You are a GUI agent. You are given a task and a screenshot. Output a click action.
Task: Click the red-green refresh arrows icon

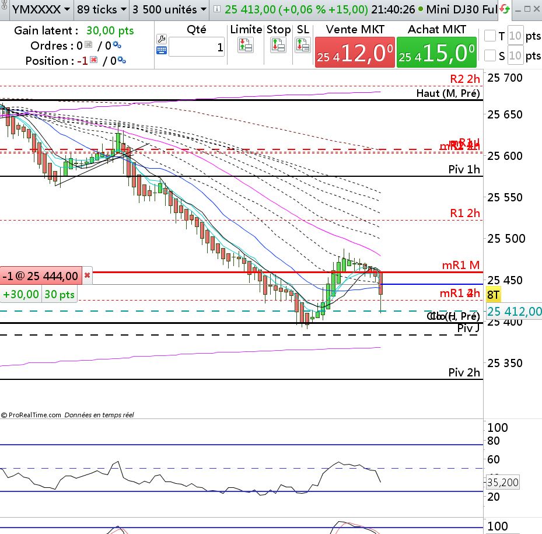click(x=505, y=9)
